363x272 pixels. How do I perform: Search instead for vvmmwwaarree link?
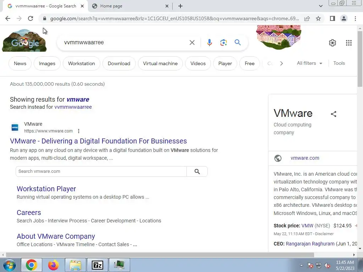(73, 107)
